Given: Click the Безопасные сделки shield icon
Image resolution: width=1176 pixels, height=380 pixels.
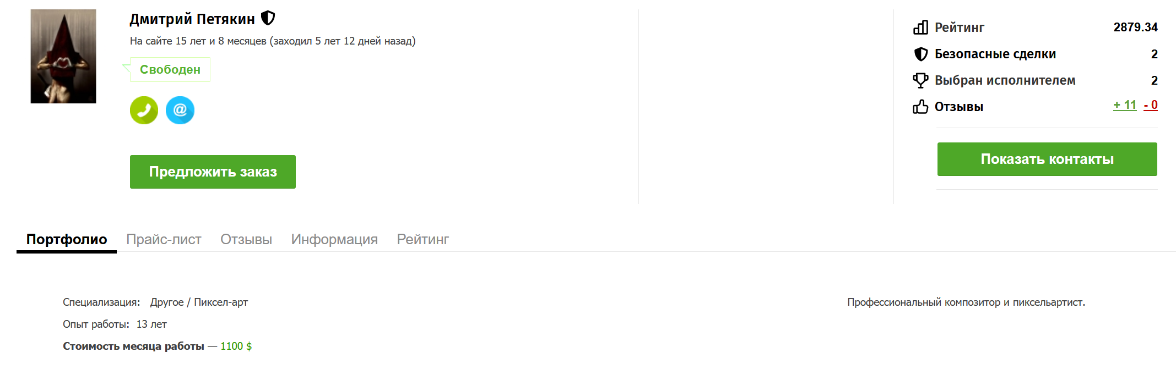Looking at the screenshot, I should pyautogui.click(x=920, y=54).
